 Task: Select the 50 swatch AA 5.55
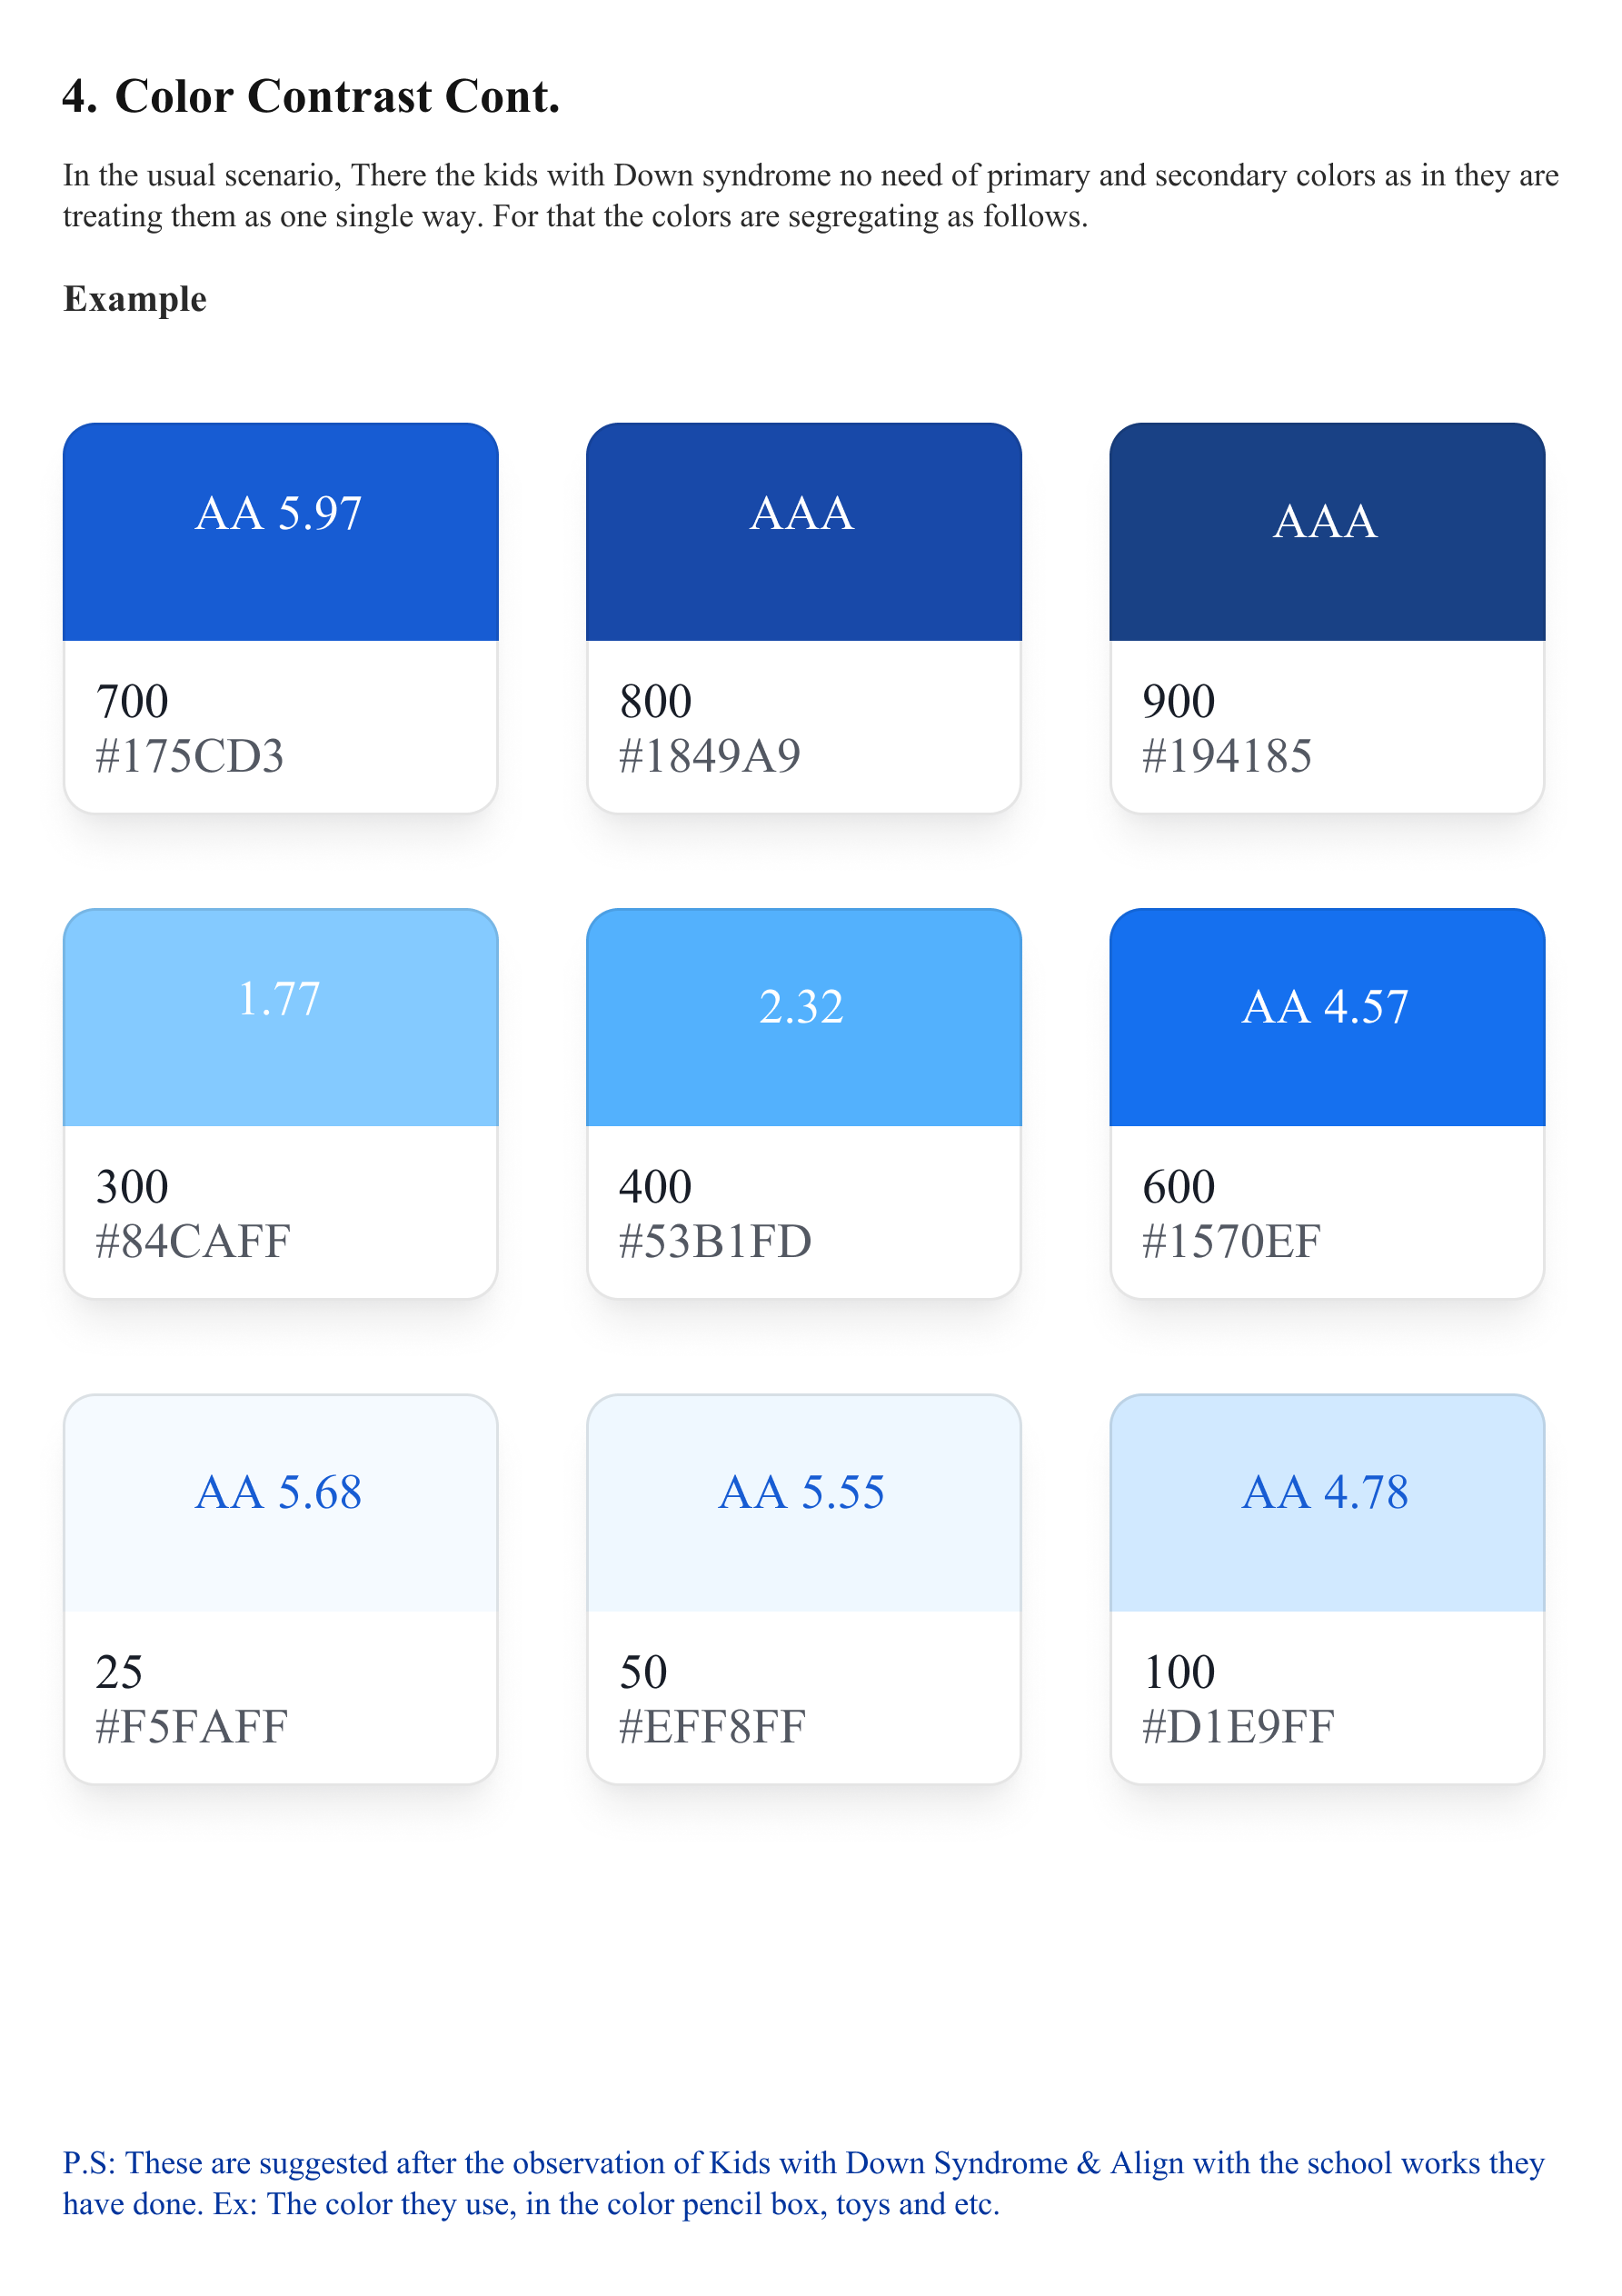[803, 1503]
